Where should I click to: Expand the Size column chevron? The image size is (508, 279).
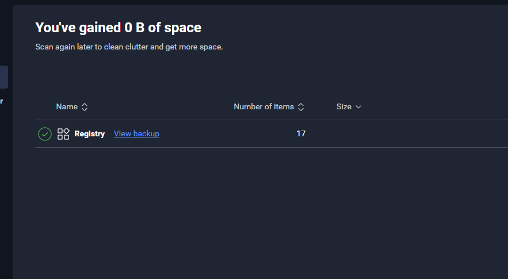pos(358,107)
